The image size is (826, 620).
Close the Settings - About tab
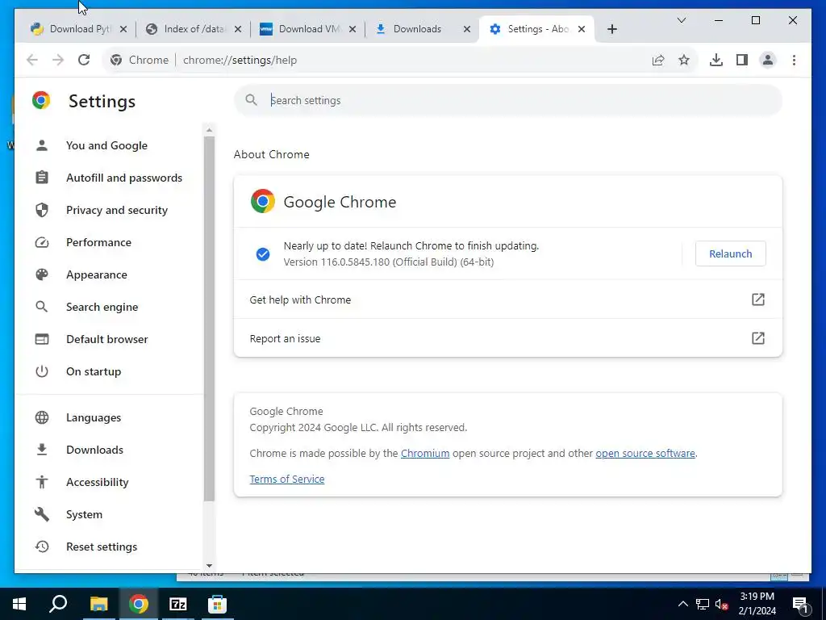click(x=582, y=29)
